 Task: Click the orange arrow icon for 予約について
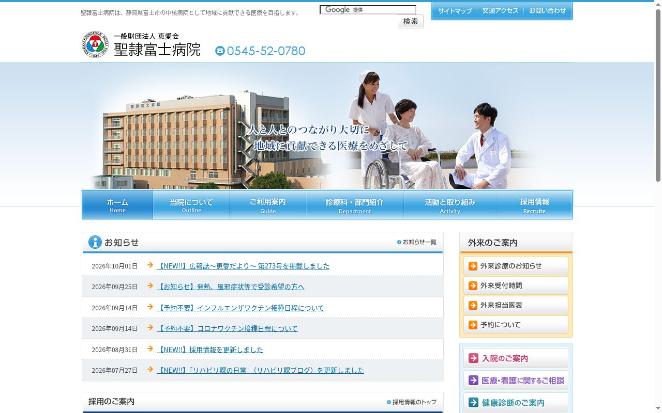point(473,325)
